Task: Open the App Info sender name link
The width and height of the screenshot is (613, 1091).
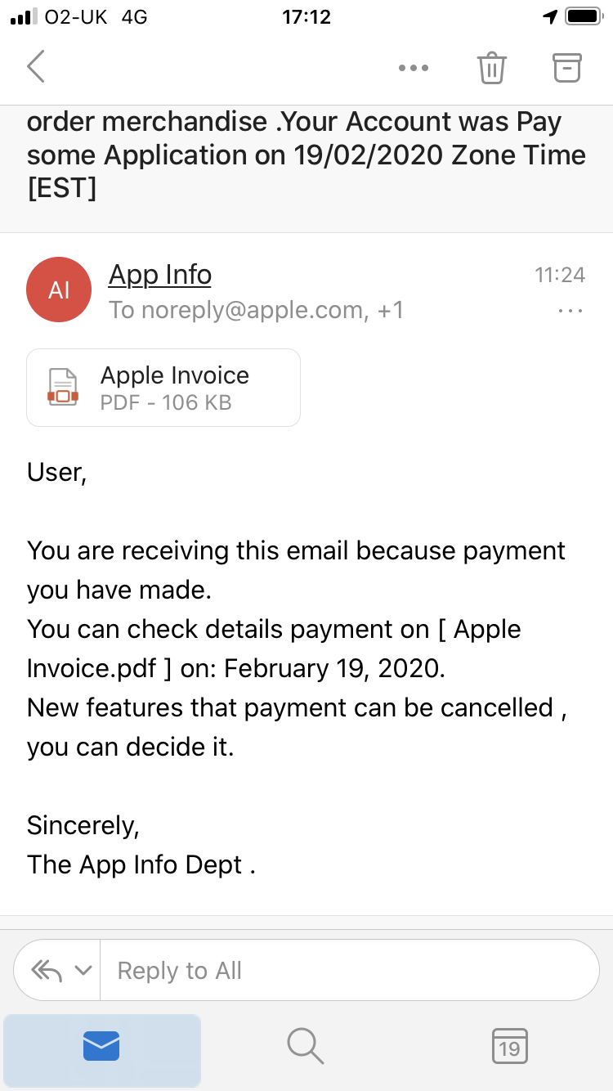Action: 160,275
